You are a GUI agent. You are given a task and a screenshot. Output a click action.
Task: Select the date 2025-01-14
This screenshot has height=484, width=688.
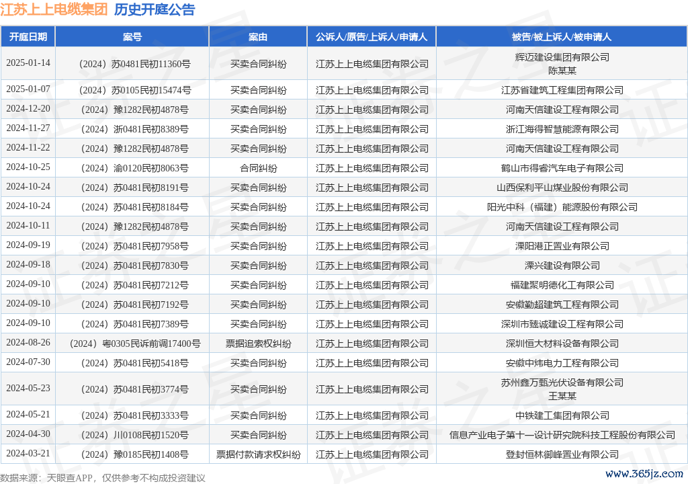[x=28, y=63]
